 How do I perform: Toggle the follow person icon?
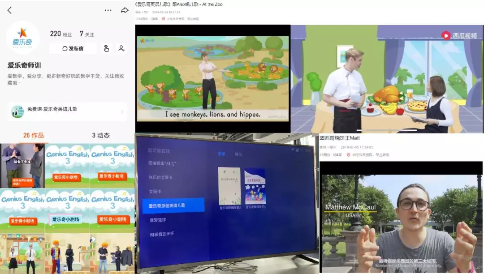pos(121,48)
